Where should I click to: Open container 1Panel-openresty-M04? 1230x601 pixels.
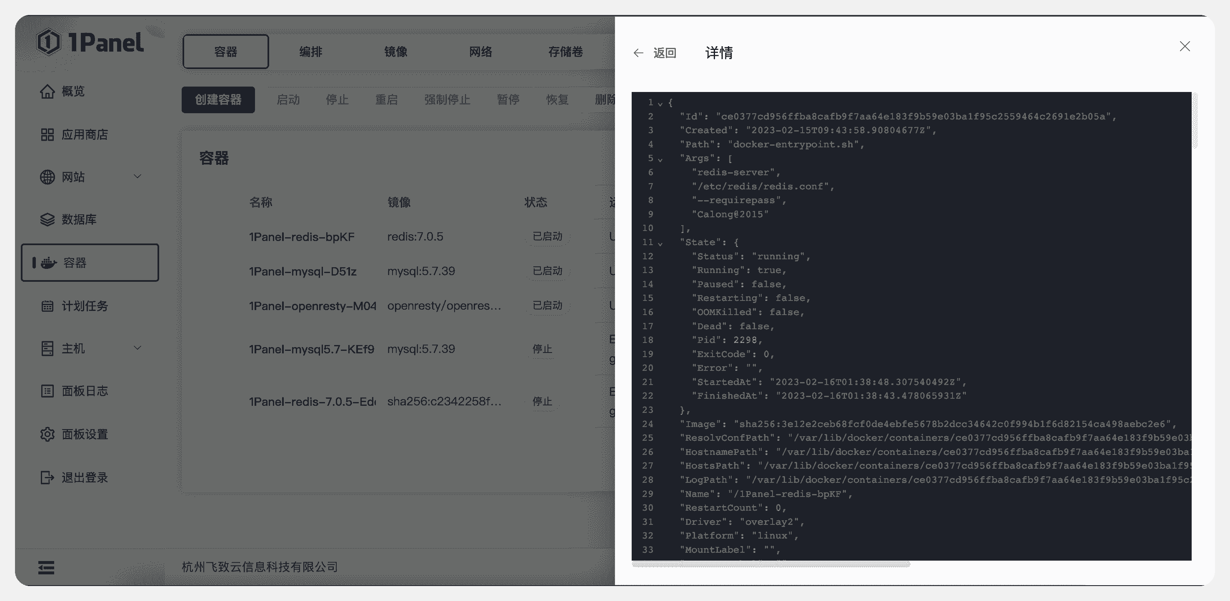point(312,306)
